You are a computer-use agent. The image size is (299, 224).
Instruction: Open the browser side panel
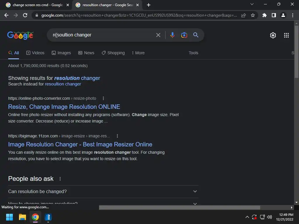(274, 15)
